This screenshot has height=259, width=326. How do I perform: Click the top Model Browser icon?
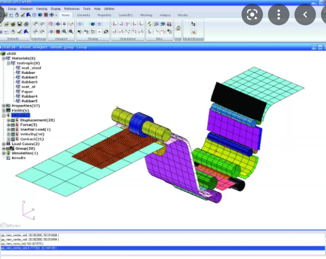[194, 24]
